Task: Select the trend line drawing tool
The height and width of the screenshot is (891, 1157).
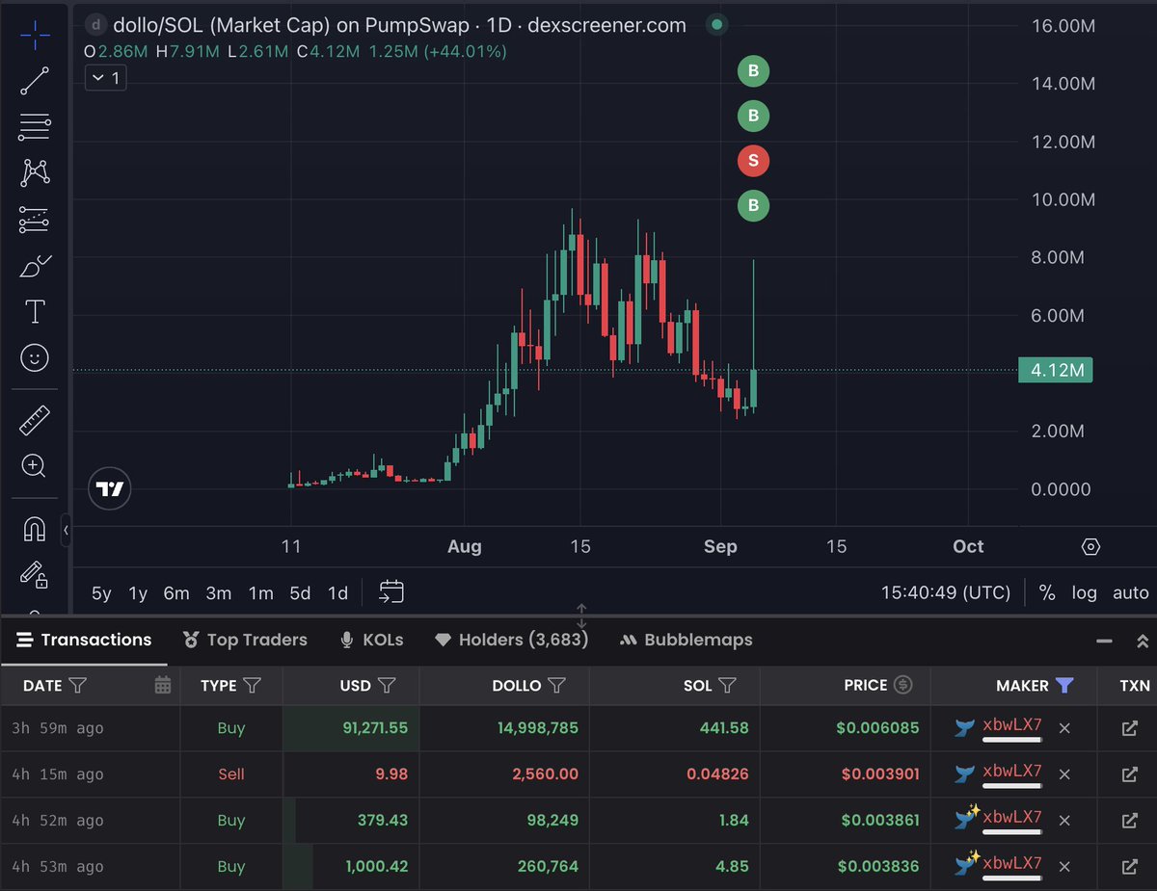Action: pyautogui.click(x=35, y=83)
